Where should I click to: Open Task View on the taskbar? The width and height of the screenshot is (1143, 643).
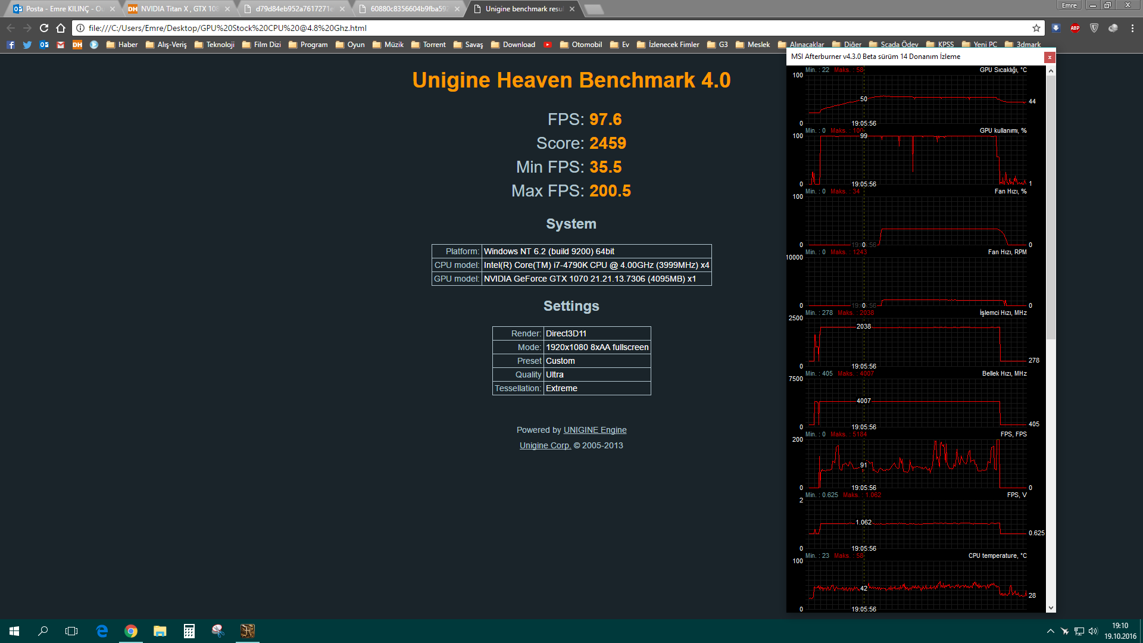coord(71,631)
